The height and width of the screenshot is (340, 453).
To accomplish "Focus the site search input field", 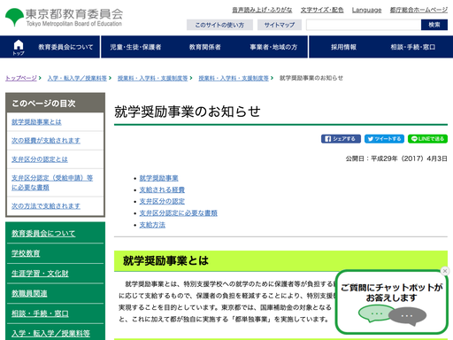I will (x=364, y=25).
